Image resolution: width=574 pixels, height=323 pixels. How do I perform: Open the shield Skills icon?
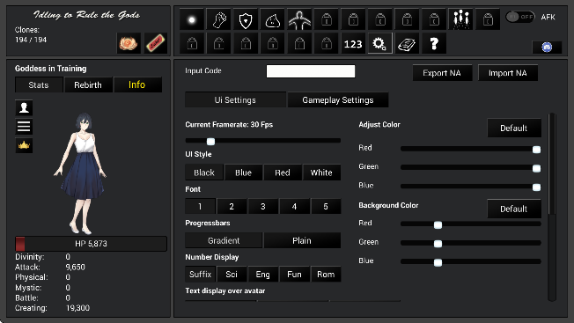click(x=246, y=19)
